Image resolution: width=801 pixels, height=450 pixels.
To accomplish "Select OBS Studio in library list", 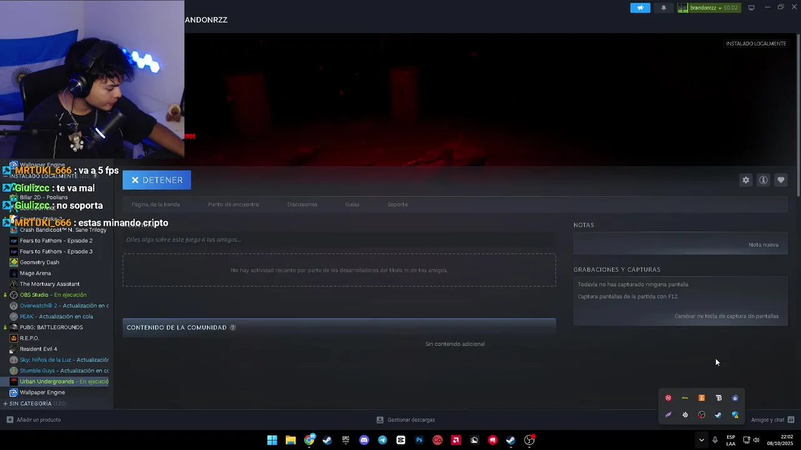I will [x=53, y=295].
